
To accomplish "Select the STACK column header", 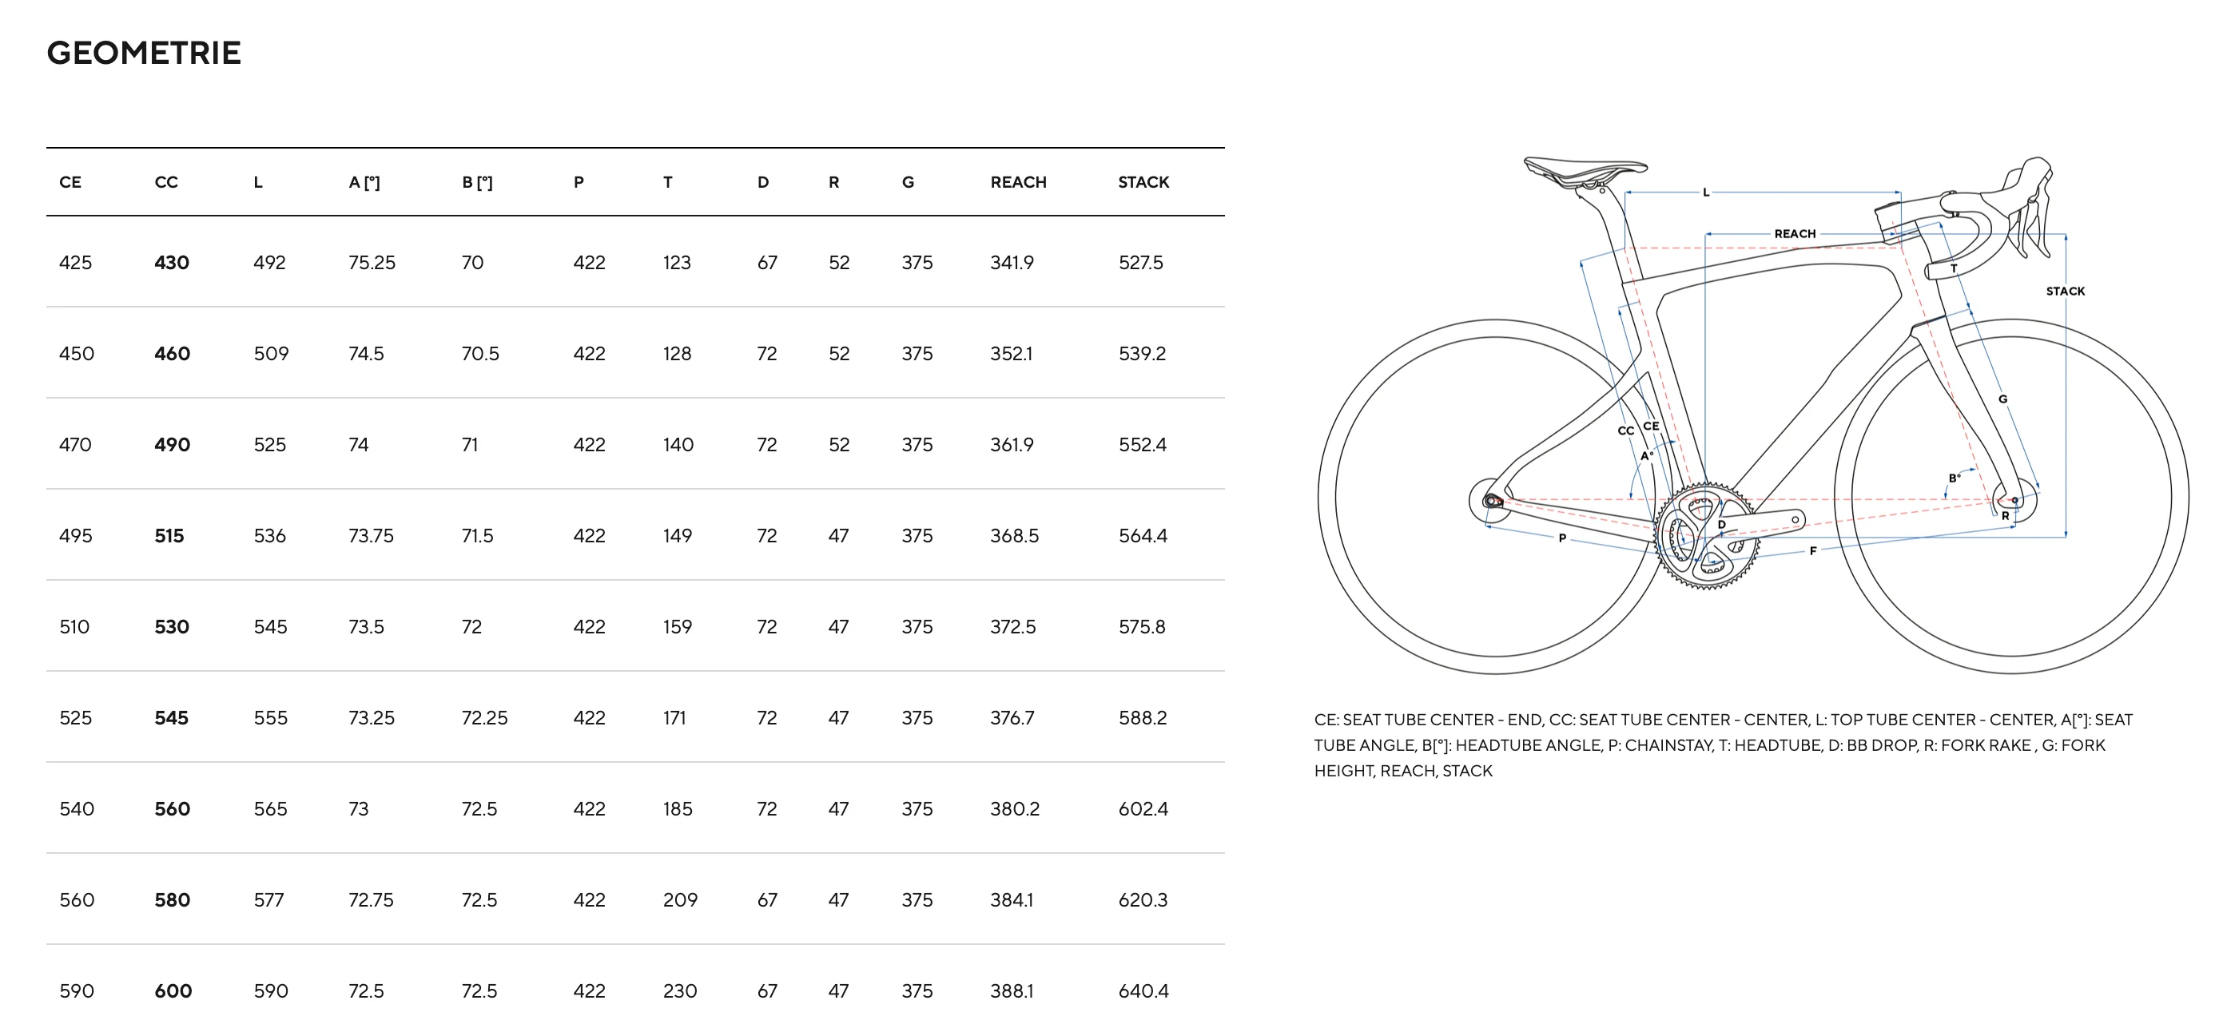I will 1143,182.
